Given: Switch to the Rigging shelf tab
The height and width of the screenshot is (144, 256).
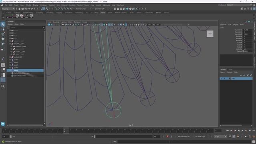Looking at the screenshot, I should click(x=59, y=12).
